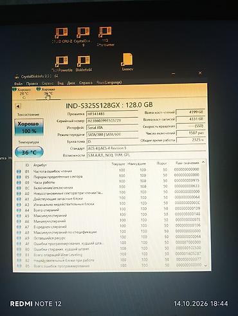Image resolution: width=238 pixels, height=316 pixels.
Task: Select row B1 Всего операций Wear Leveling
Action: [x=109, y=254]
